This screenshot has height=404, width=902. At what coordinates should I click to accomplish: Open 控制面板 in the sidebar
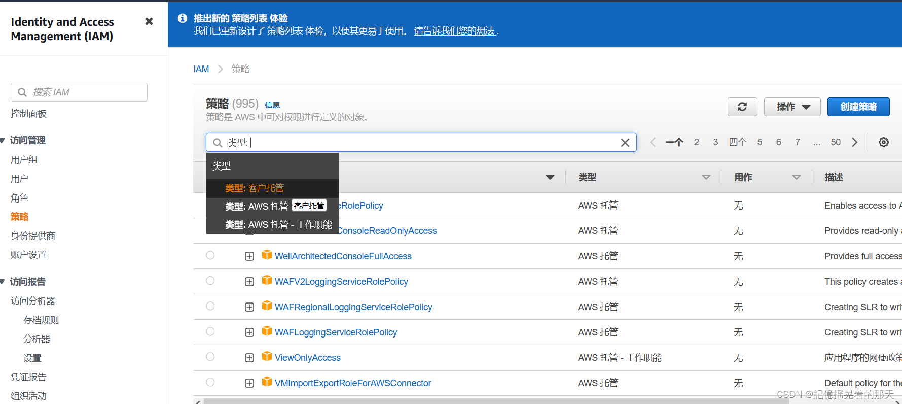click(x=28, y=114)
